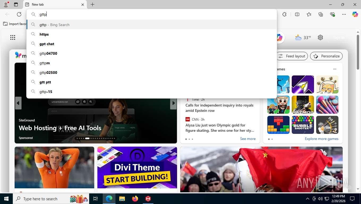Open the orange suit skater article image

54,167
